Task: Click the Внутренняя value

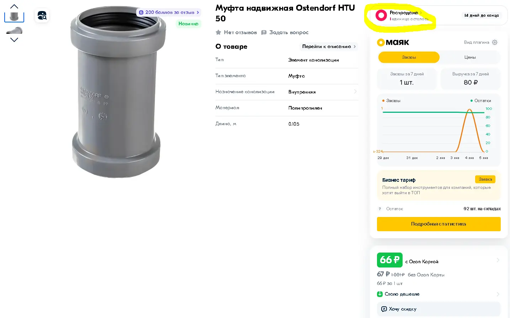Action: 302,92
